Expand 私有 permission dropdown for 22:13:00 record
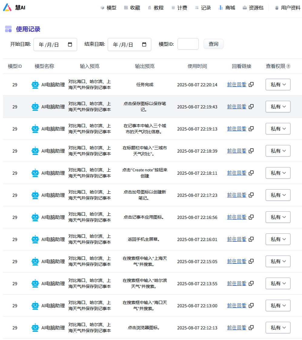The image size is (302, 340). point(278,305)
